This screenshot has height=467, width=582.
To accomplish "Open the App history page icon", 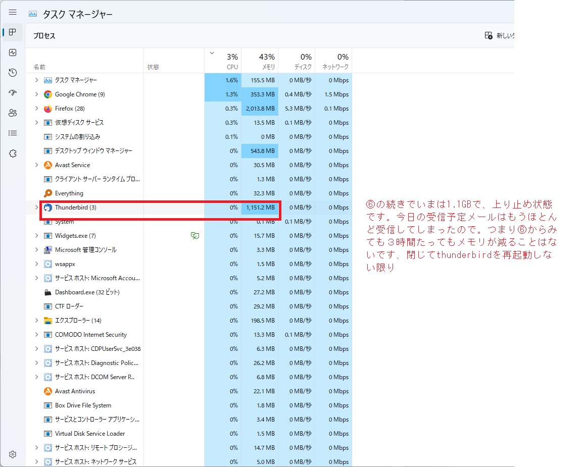I will (13, 73).
